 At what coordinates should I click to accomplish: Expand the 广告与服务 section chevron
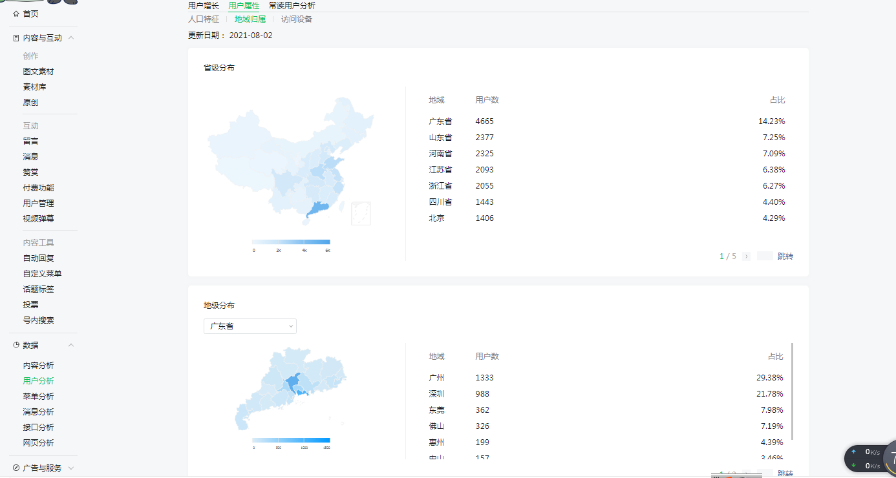click(x=71, y=468)
